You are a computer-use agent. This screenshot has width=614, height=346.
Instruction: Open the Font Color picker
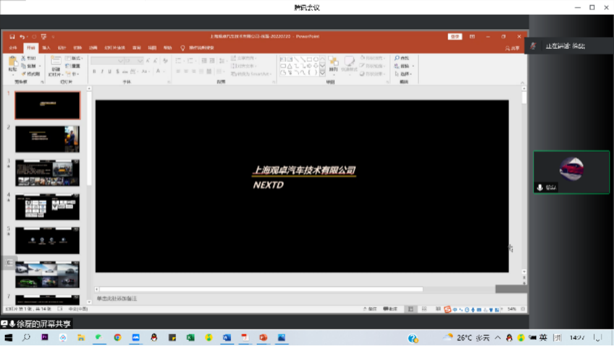tap(158, 72)
